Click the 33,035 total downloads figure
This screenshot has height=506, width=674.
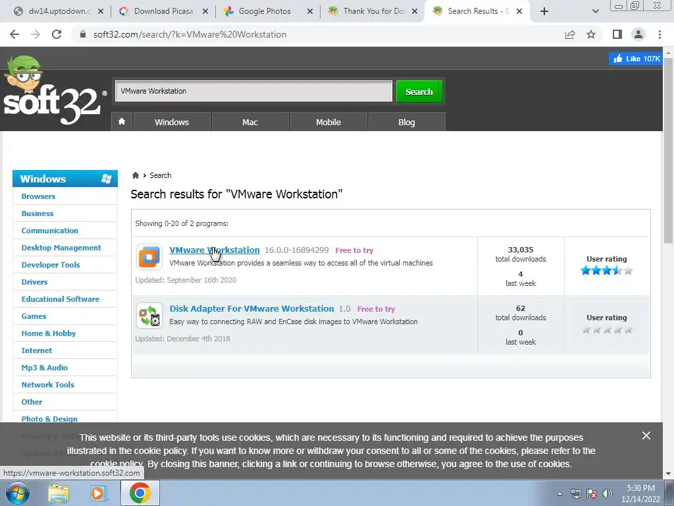point(521,250)
